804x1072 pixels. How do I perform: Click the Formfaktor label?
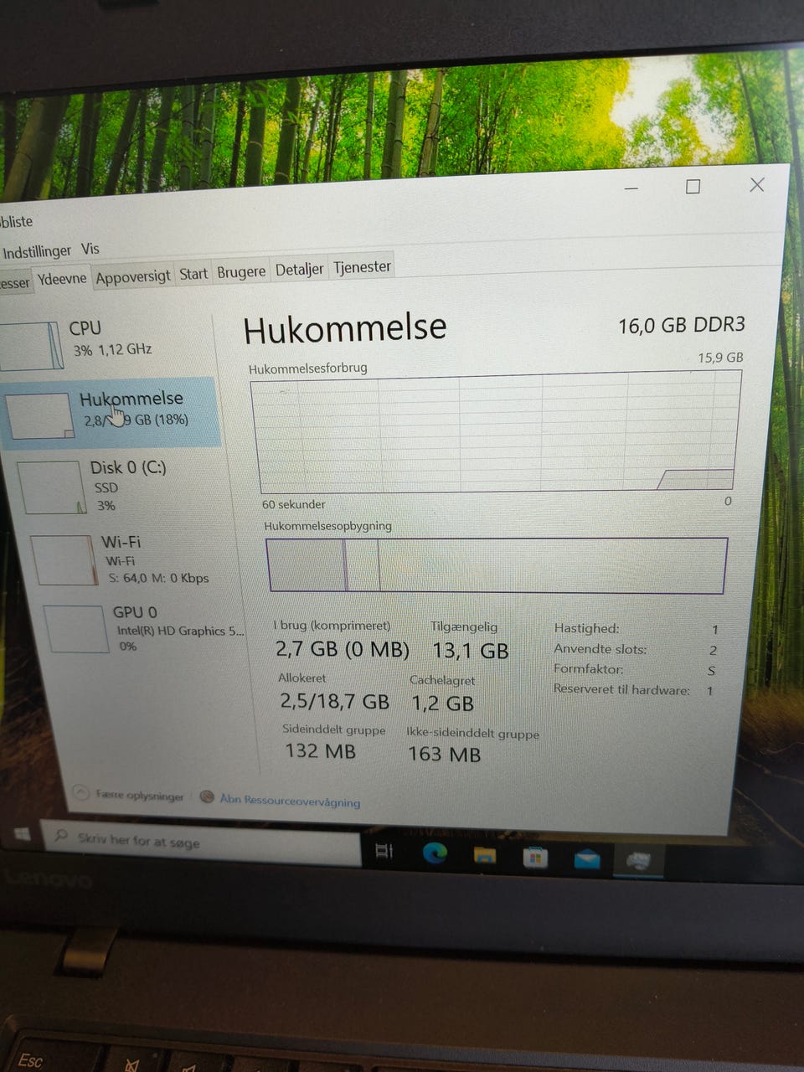pos(588,669)
